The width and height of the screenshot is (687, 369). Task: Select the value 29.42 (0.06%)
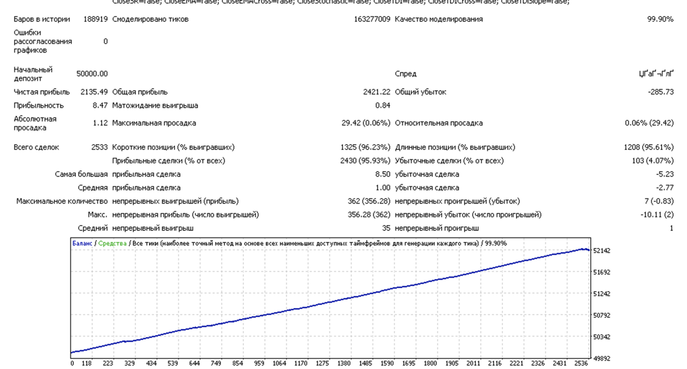pos(366,123)
